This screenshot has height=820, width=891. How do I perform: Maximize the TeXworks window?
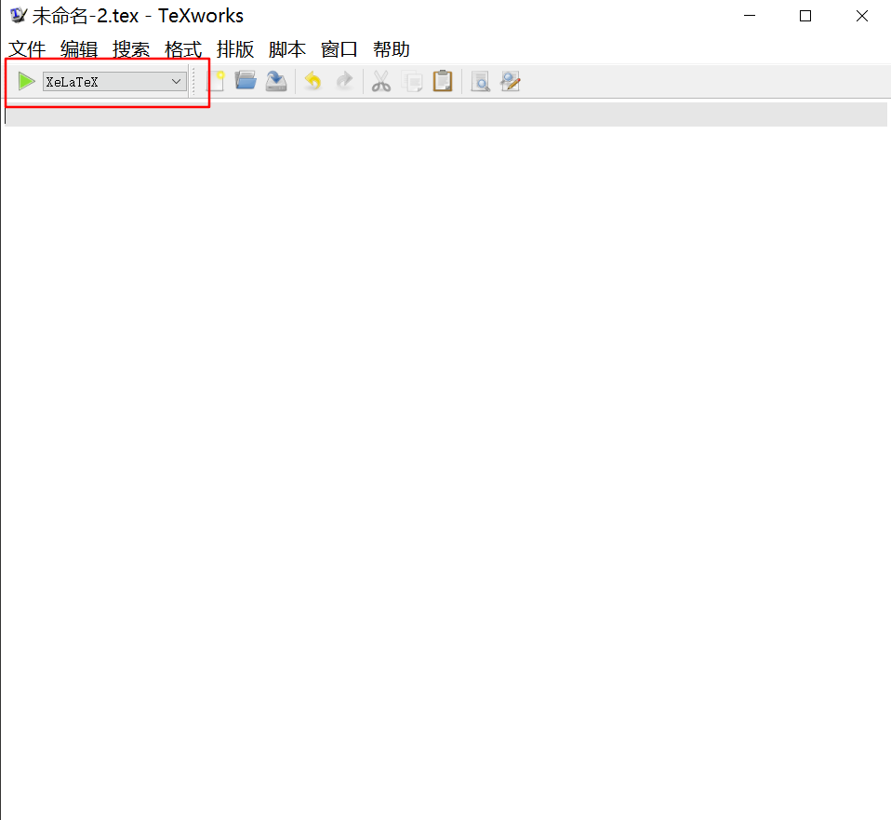[x=805, y=15]
